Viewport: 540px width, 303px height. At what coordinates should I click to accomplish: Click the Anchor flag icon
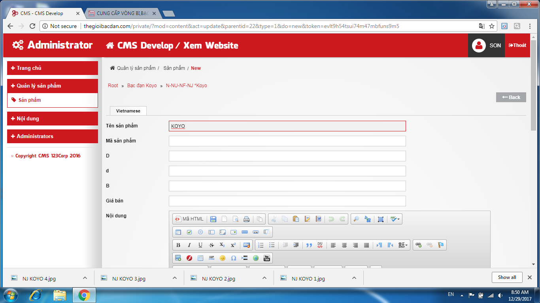441,245
